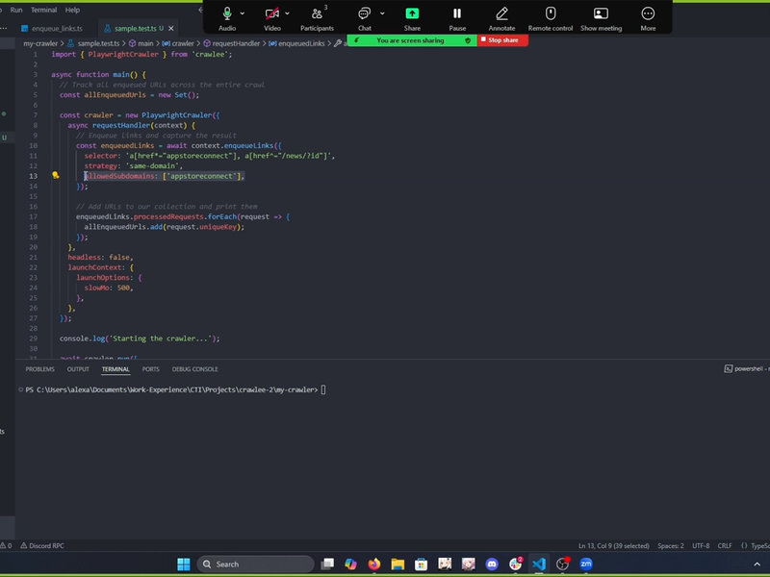
Task: Click the lightbulb code action icon
Action: 56,176
